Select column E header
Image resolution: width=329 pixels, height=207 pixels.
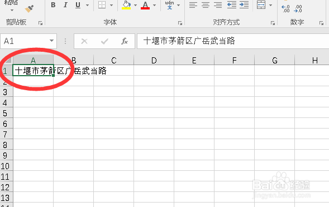pyautogui.click(x=194, y=60)
